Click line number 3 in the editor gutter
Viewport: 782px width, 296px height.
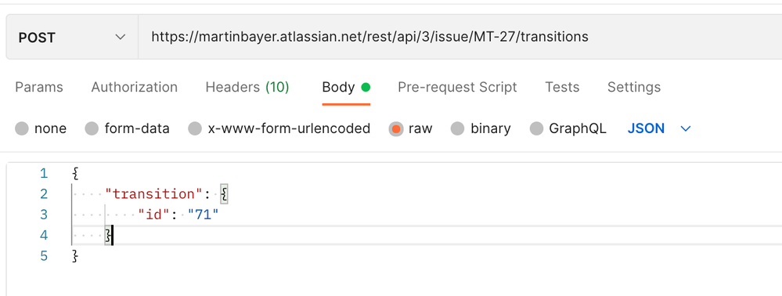click(44, 215)
